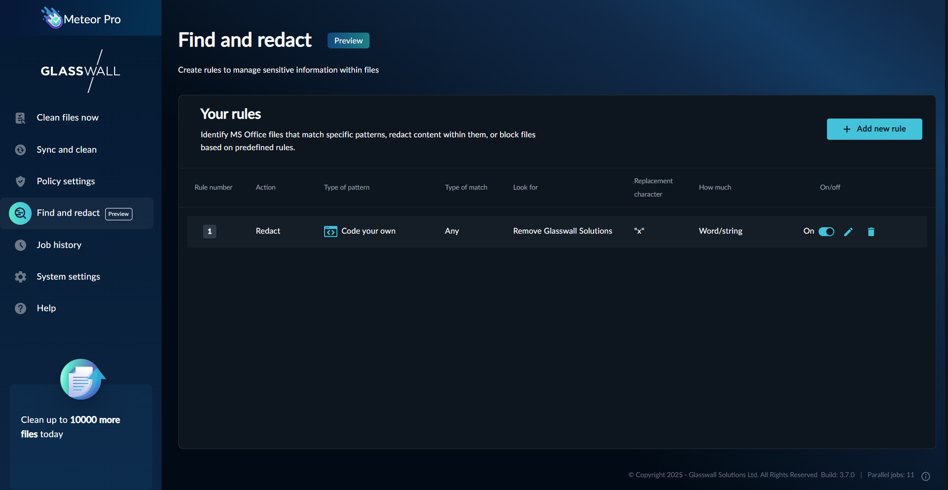The image size is (948, 490).
Task: Open Policy settings from the sidebar
Action: click(x=66, y=181)
